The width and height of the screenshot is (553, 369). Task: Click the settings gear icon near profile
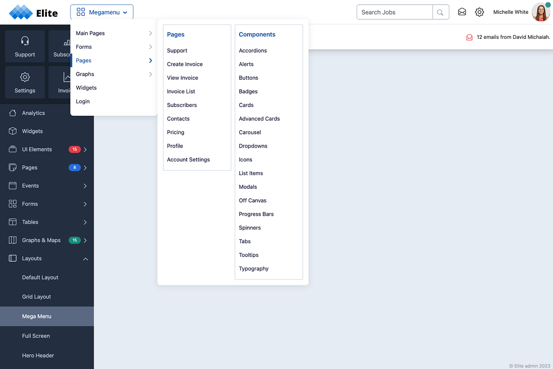click(x=479, y=12)
